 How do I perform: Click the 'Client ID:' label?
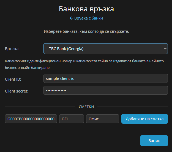(13, 79)
